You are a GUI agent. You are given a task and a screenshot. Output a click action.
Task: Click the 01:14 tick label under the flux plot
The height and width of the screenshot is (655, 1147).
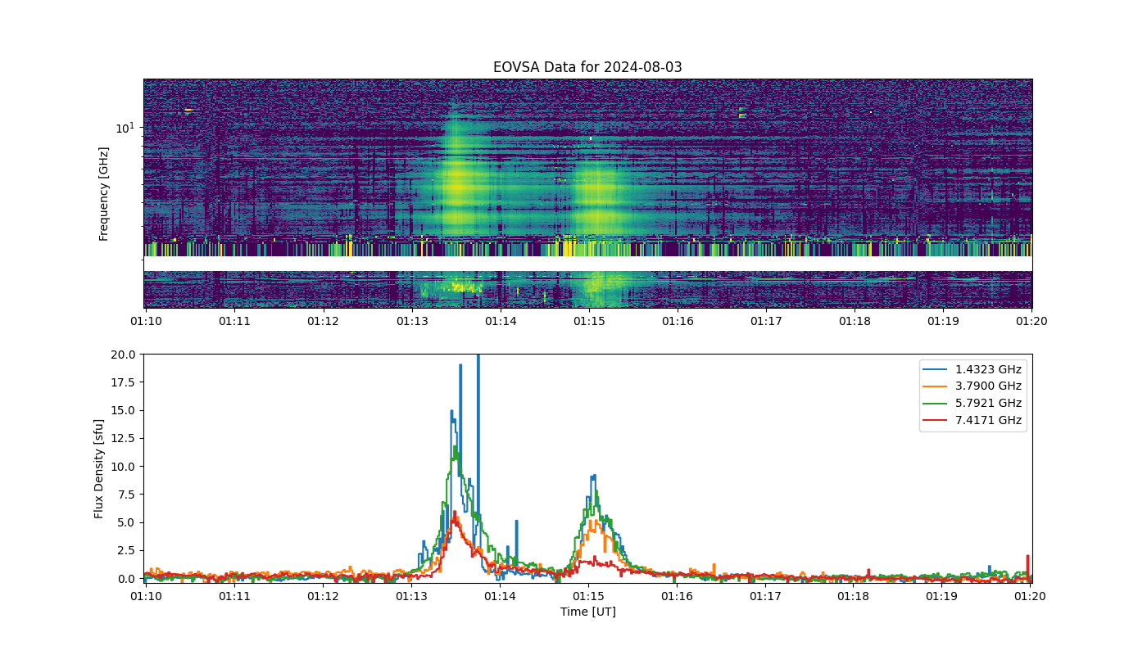pos(500,596)
